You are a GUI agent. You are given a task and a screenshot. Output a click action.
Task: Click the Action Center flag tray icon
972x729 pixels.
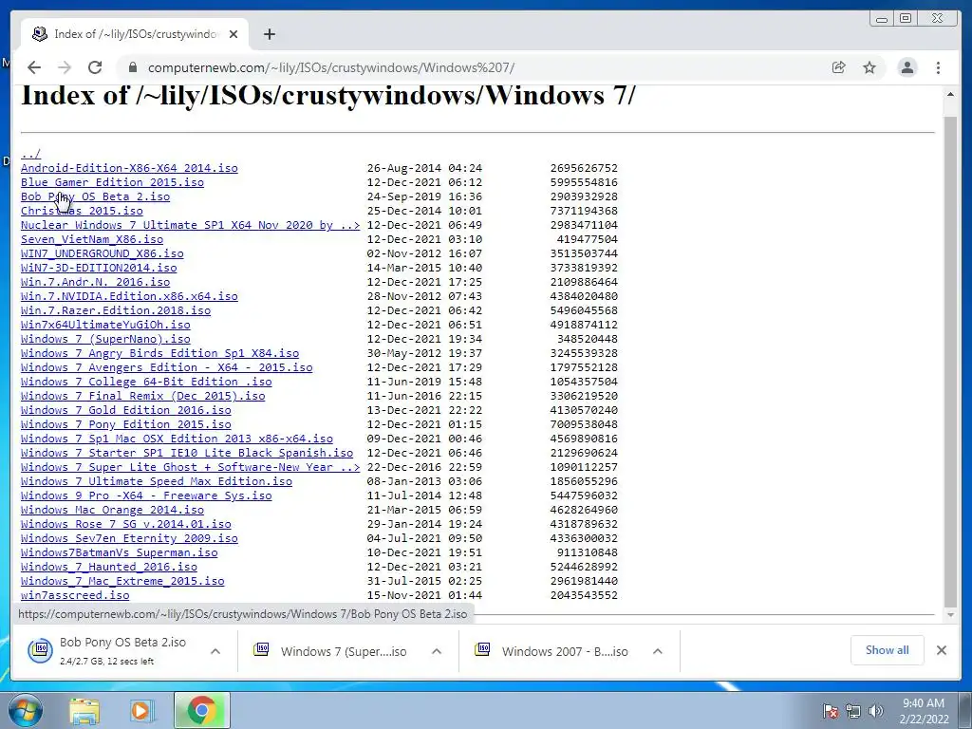(831, 710)
